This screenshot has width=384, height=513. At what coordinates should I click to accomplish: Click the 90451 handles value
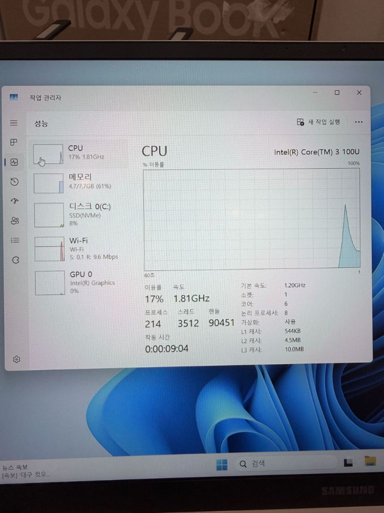222,322
